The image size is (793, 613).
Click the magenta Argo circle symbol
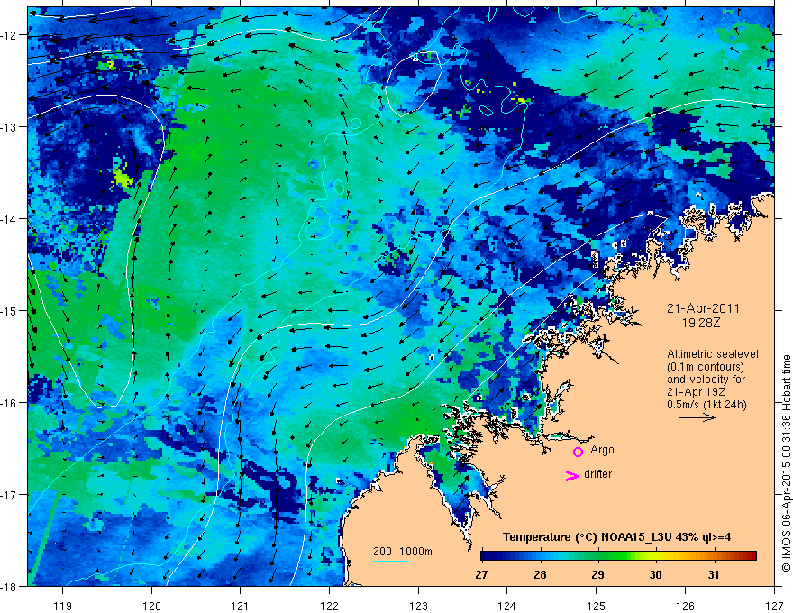click(x=578, y=452)
